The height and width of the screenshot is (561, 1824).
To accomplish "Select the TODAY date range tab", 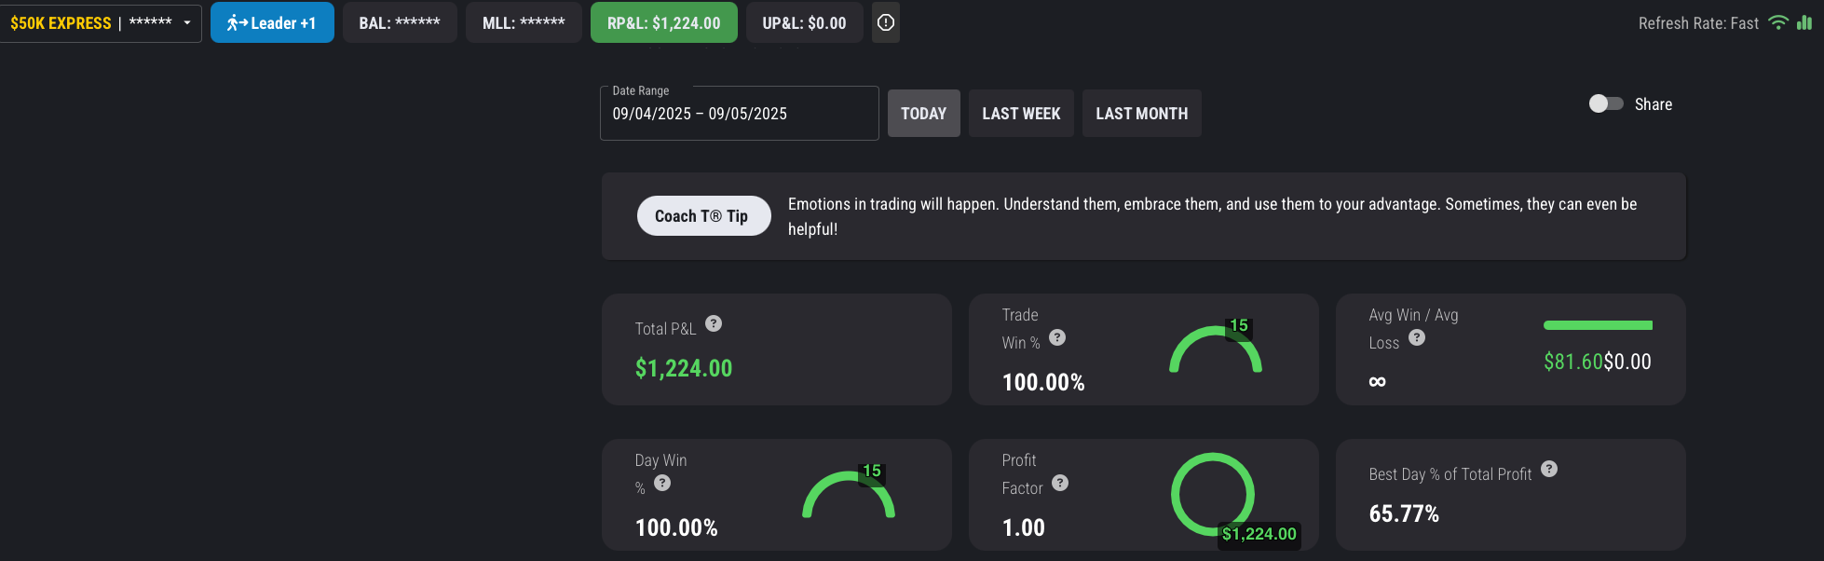I will click(923, 114).
